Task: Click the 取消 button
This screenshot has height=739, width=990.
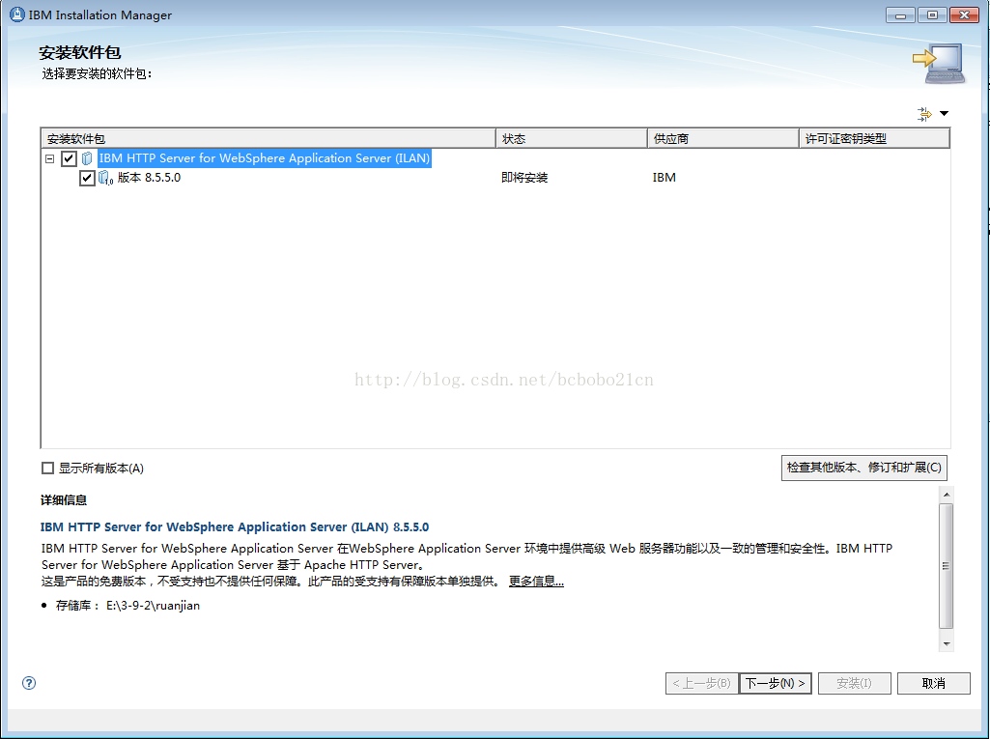Action: tap(934, 683)
